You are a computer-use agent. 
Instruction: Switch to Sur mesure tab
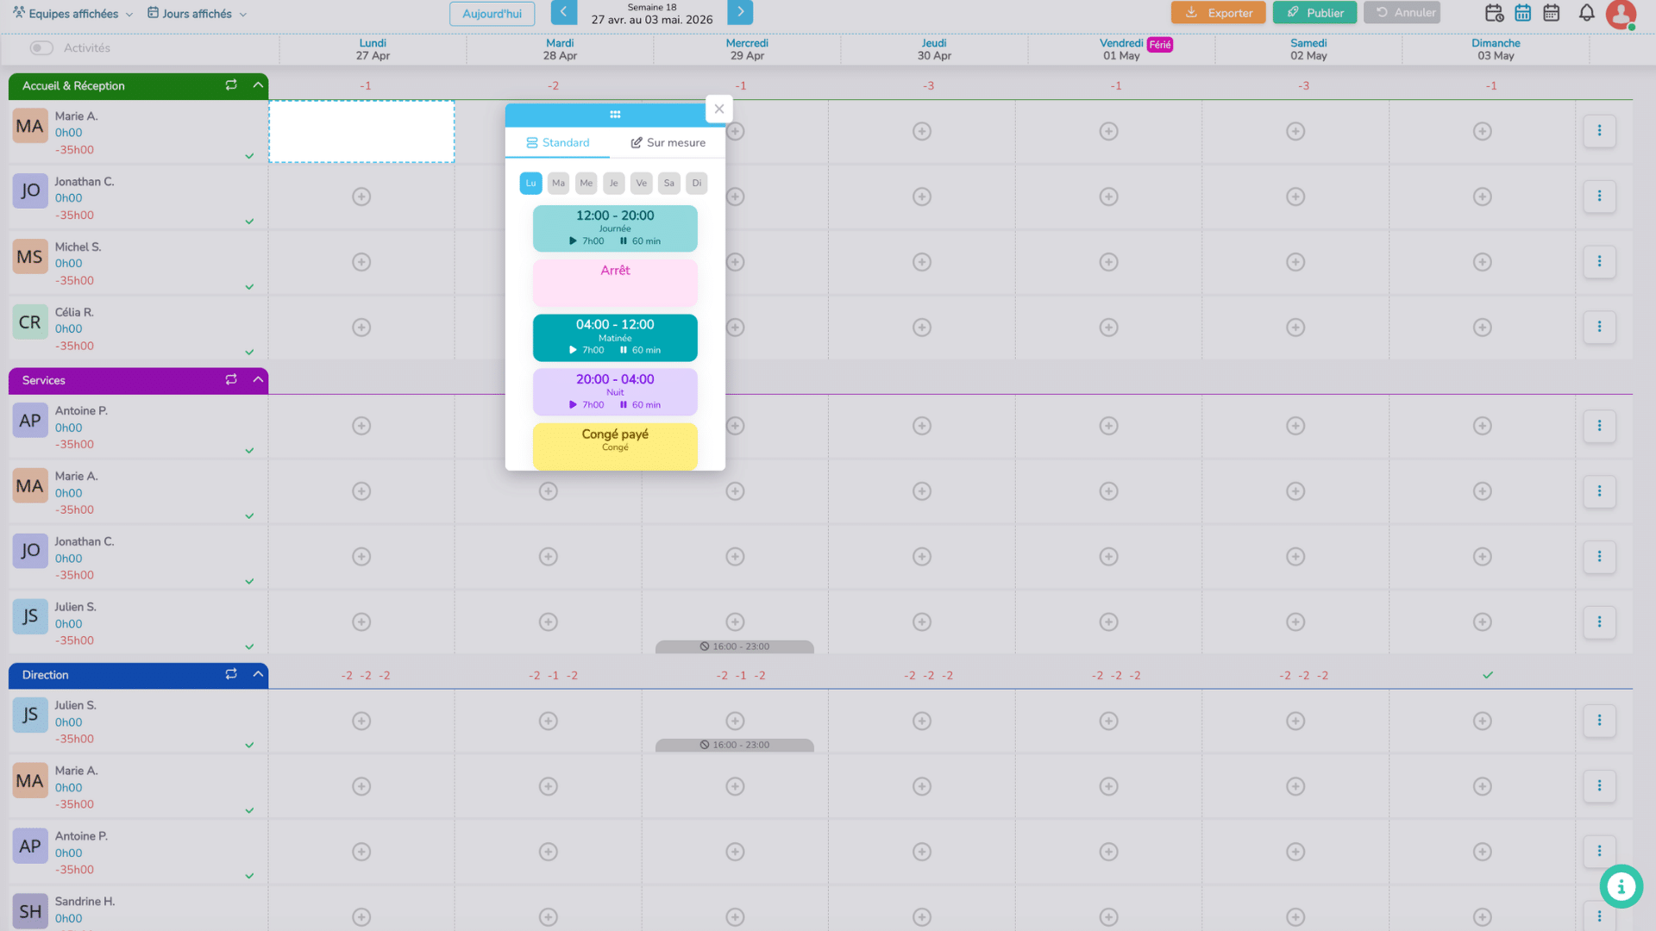[x=668, y=143]
